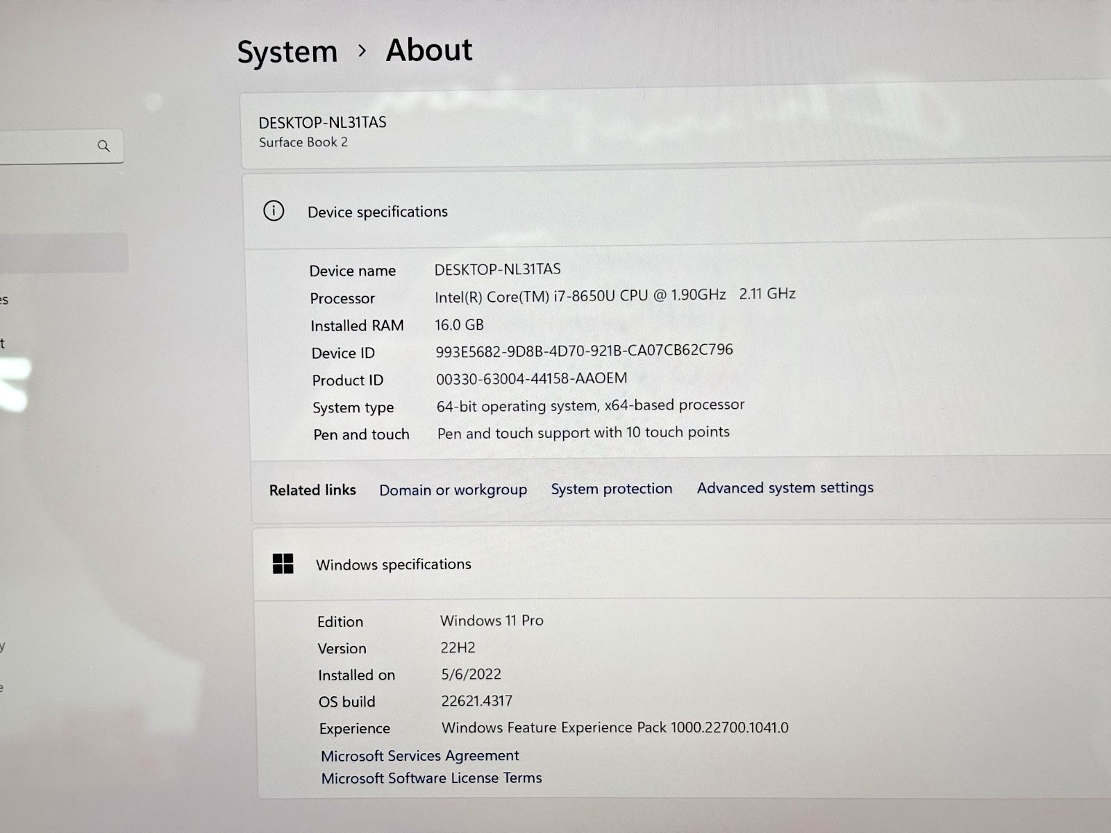
Task: Click the search magnifier icon
Action: coord(103,146)
